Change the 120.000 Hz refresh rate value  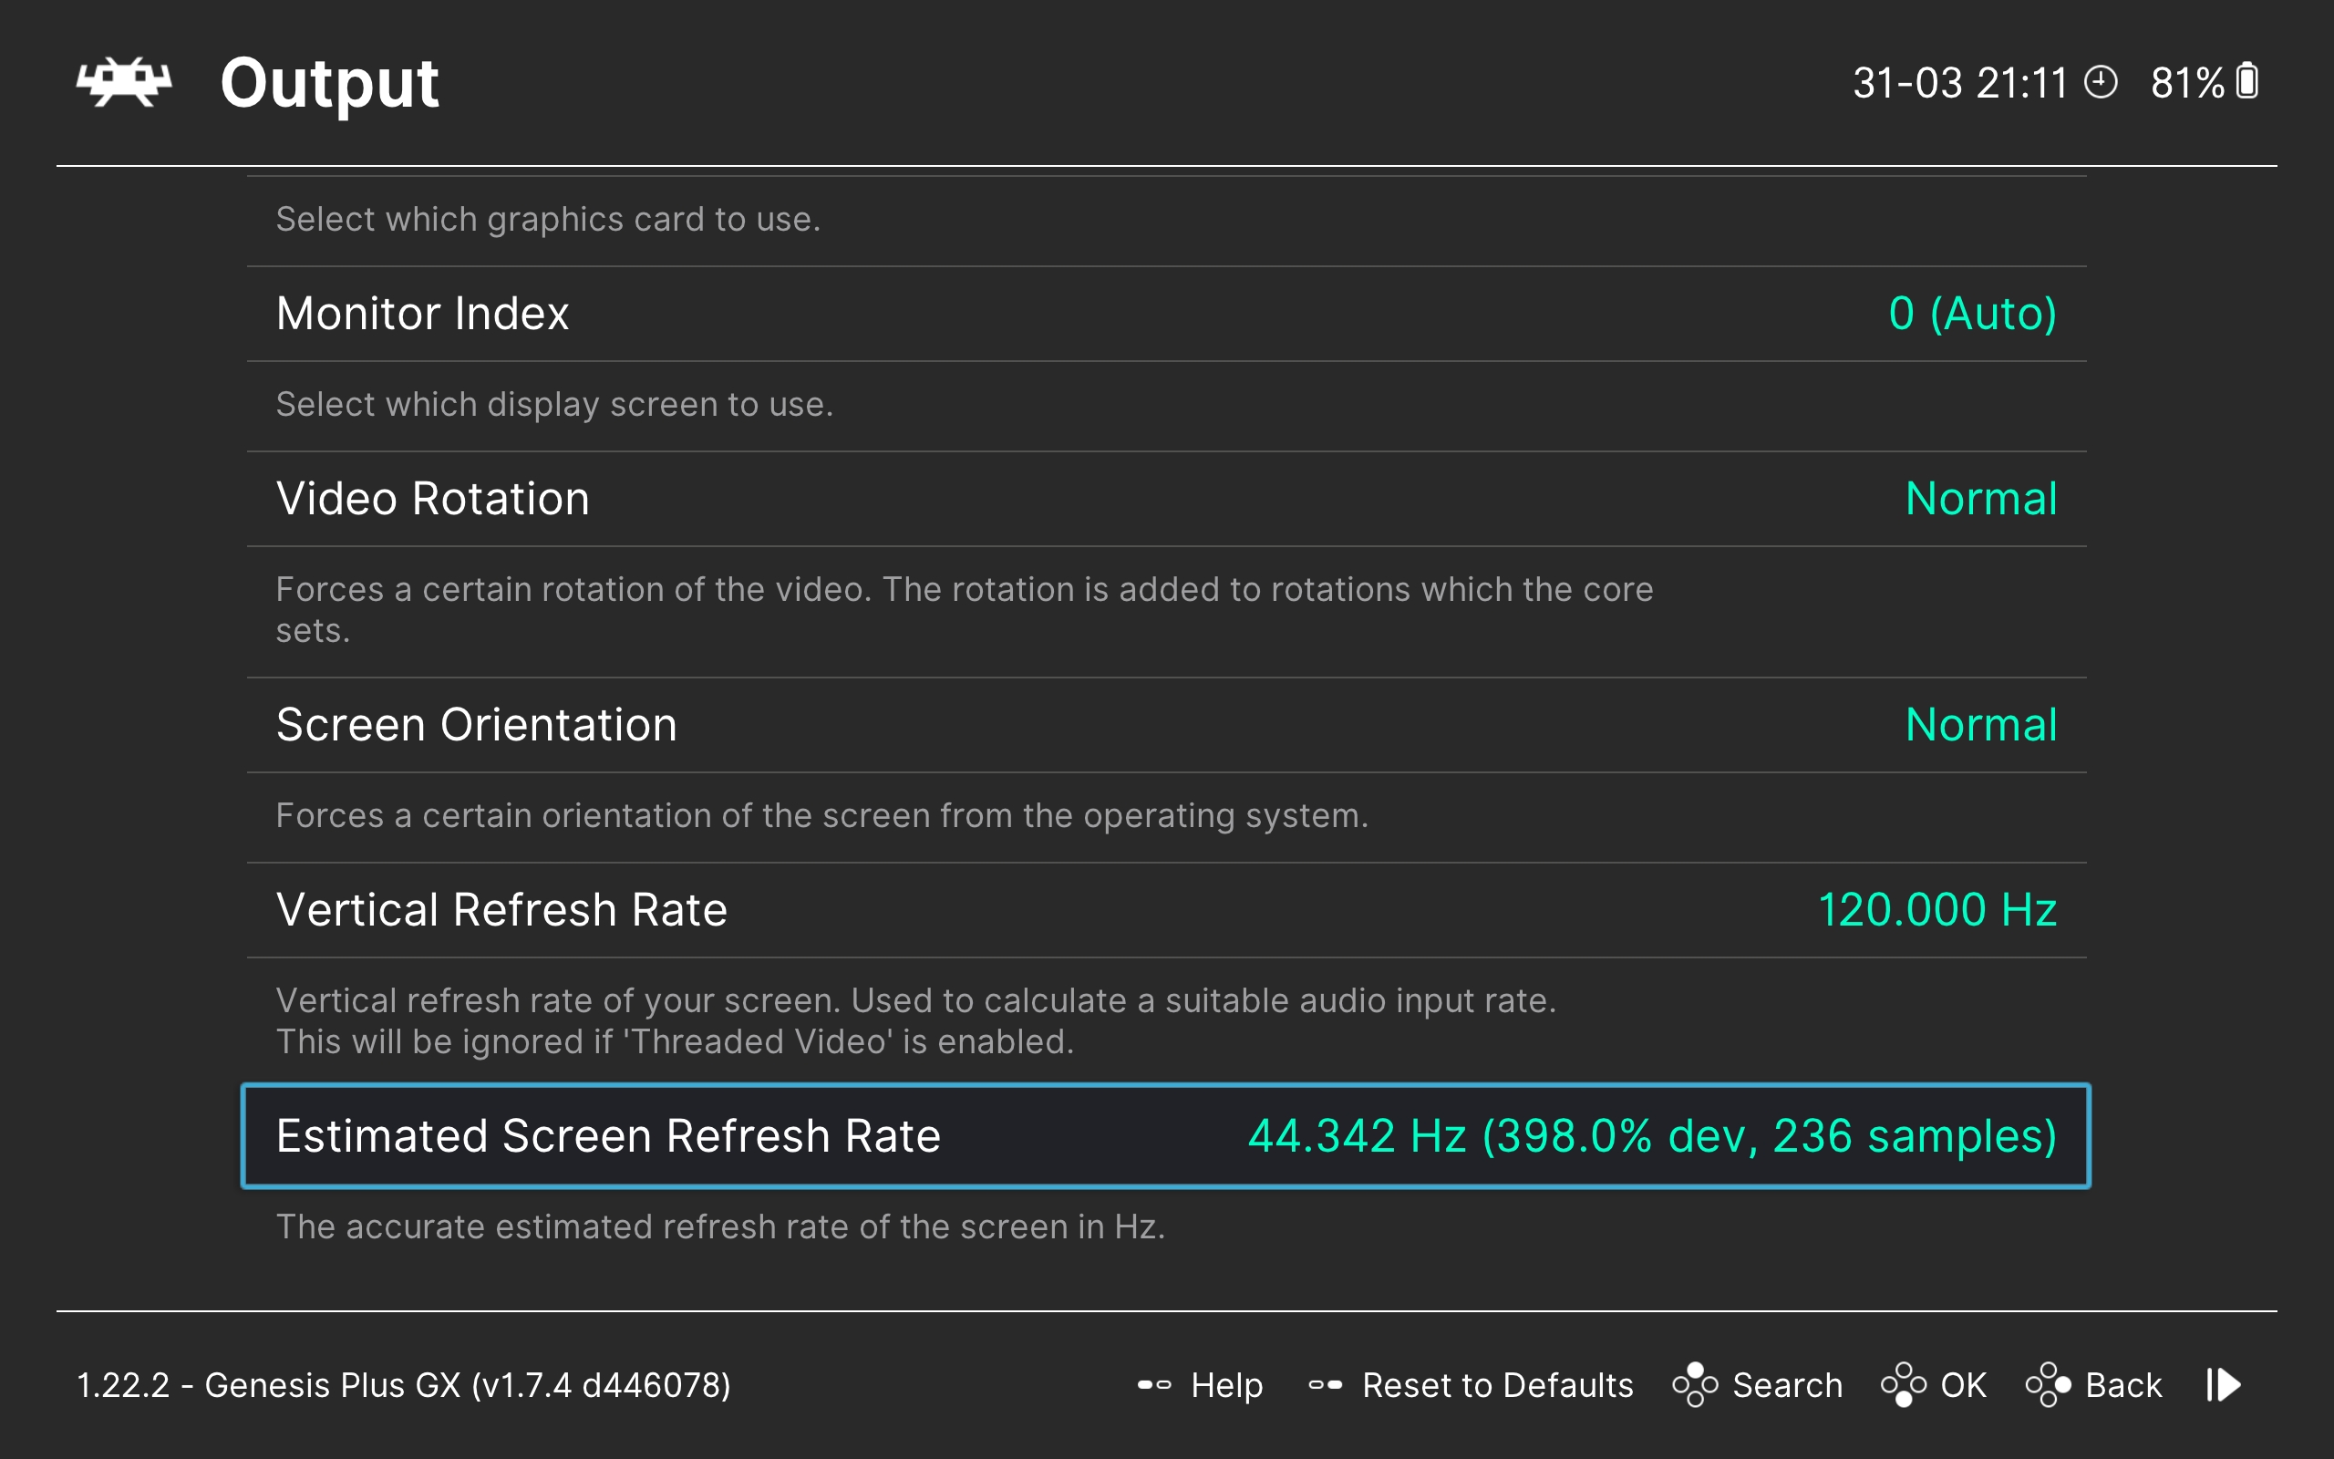coord(1936,910)
